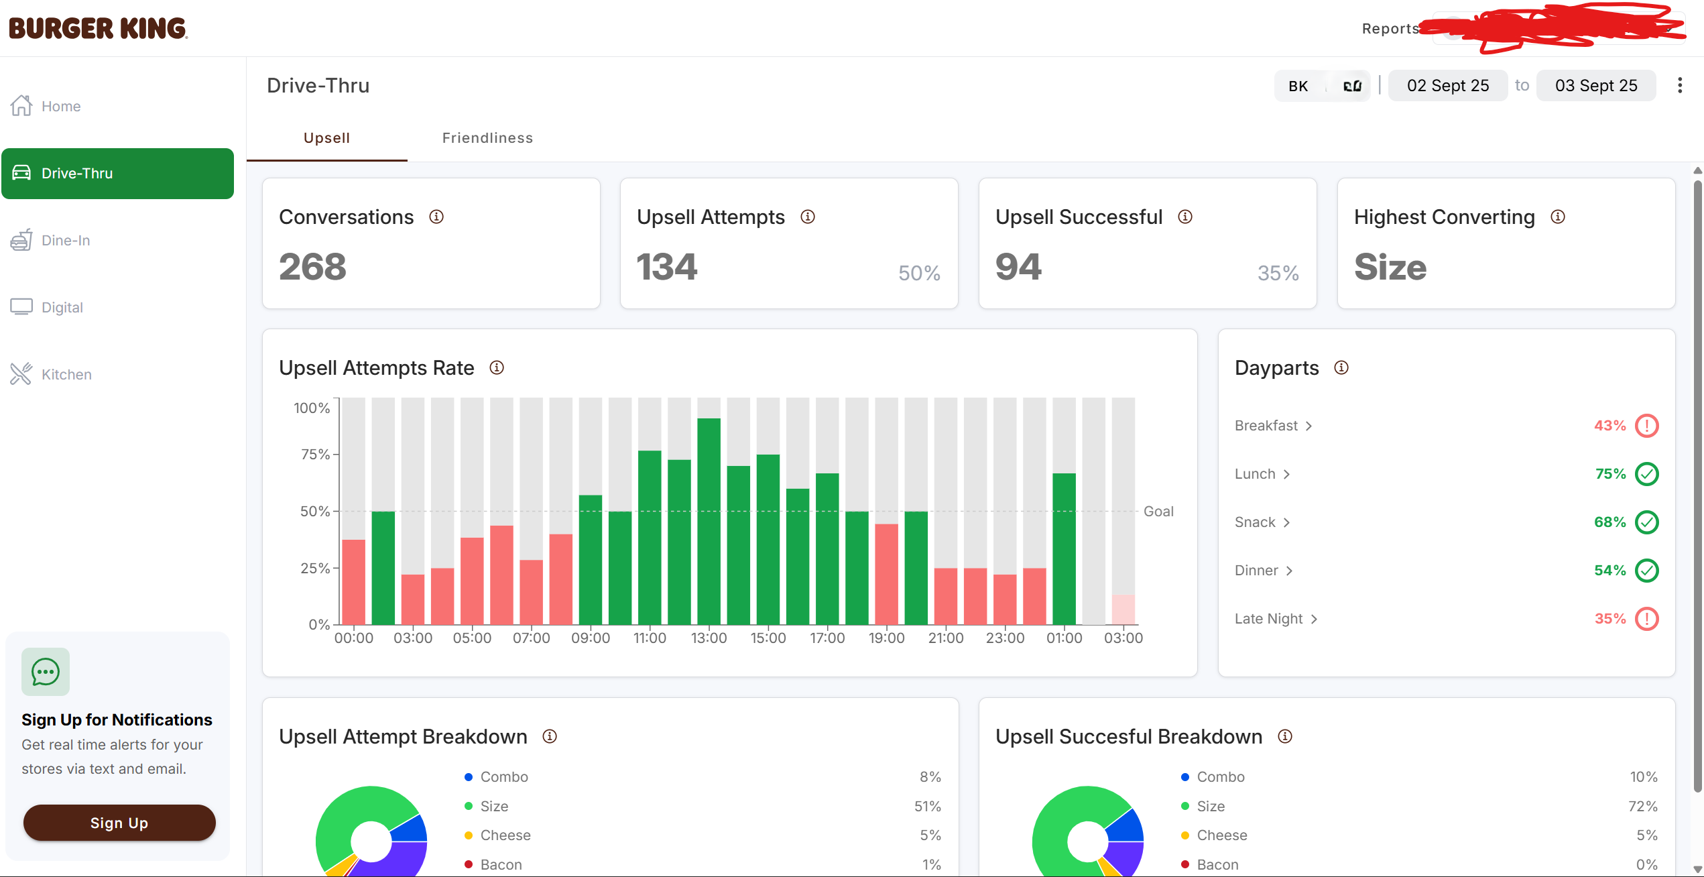Image resolution: width=1704 pixels, height=877 pixels.
Task: Click the 68% Snack percentage
Action: (x=1610, y=522)
